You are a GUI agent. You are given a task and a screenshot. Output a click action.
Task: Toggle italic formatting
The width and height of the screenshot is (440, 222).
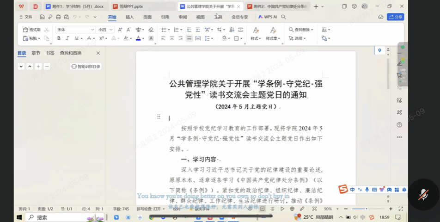click(67, 38)
